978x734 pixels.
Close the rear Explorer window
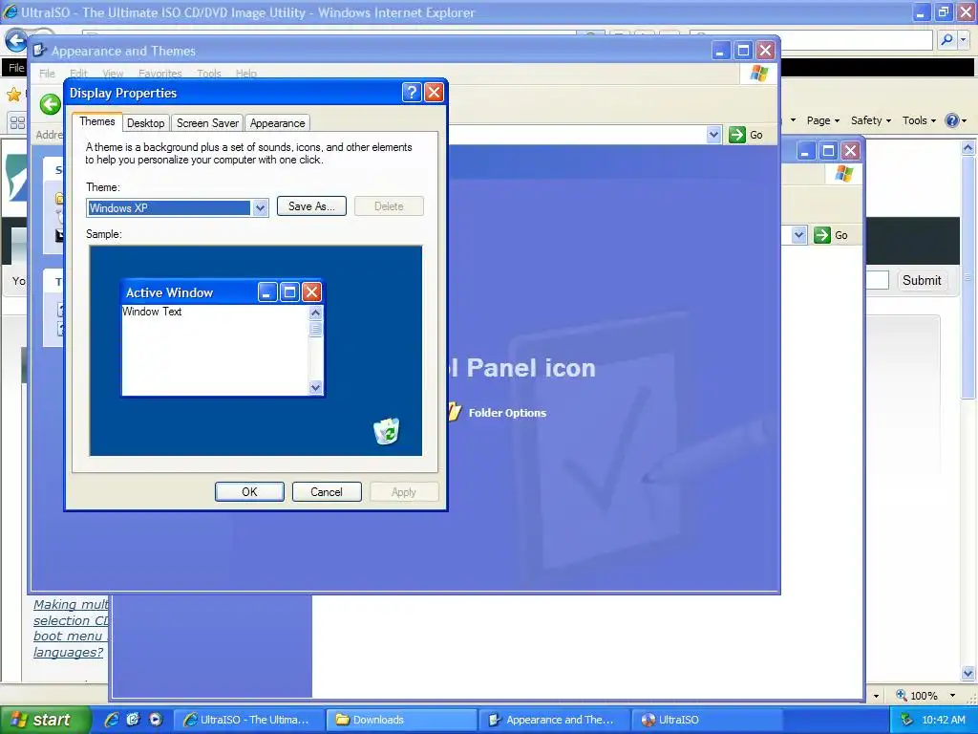pos(850,150)
